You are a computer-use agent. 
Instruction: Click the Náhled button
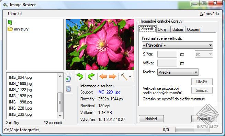coord(151,119)
